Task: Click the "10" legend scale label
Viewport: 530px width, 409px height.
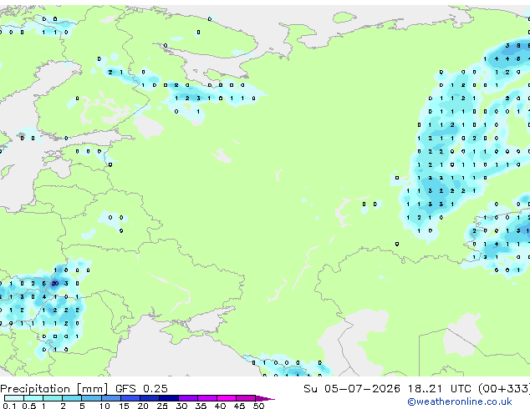Action: click(104, 406)
